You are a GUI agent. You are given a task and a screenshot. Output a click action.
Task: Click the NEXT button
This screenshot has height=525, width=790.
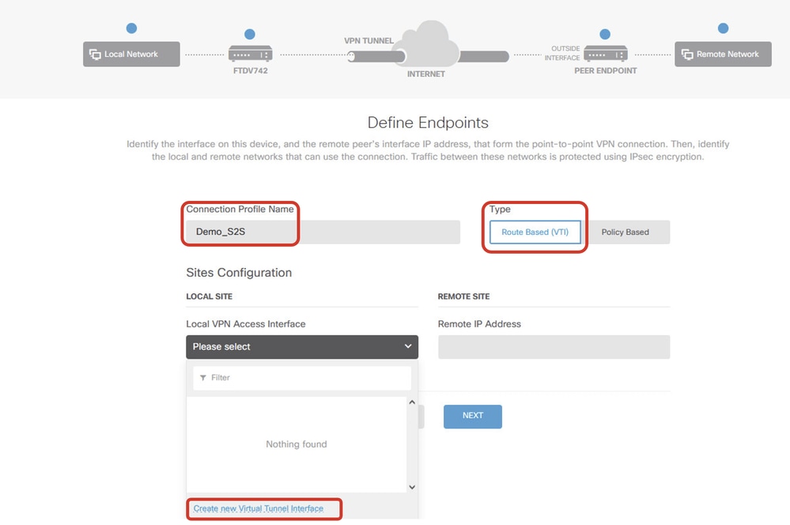pyautogui.click(x=473, y=416)
